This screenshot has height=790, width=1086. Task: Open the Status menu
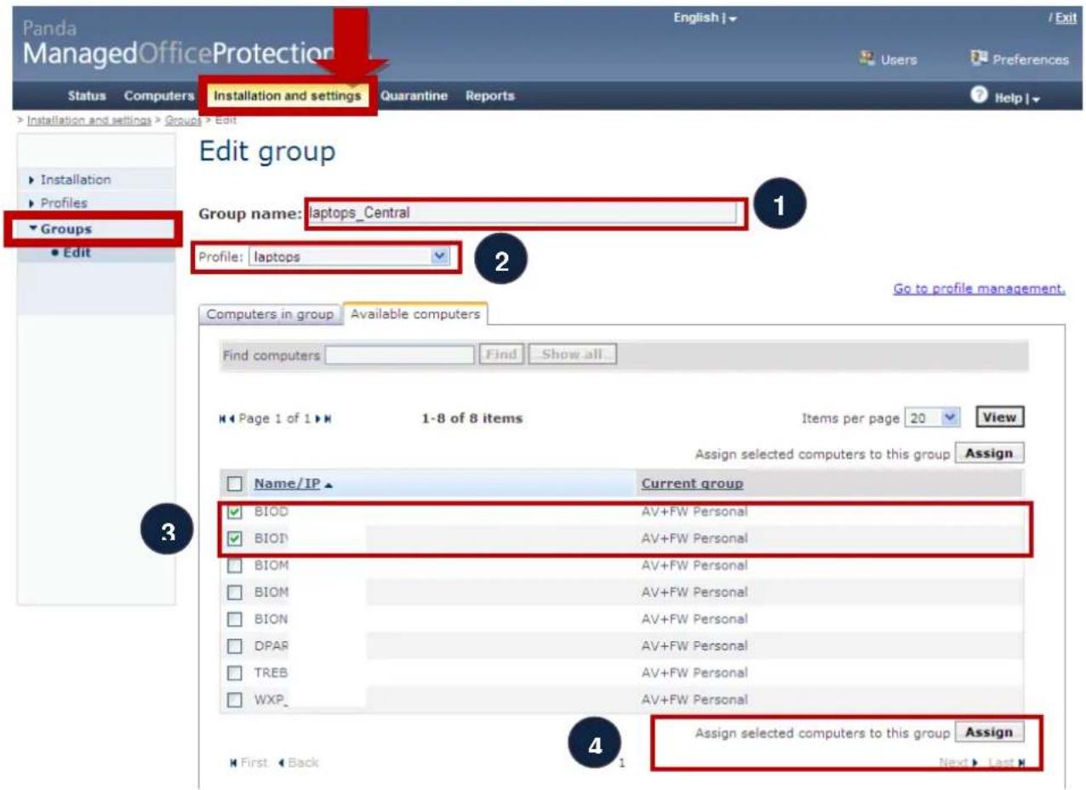pyautogui.click(x=86, y=96)
